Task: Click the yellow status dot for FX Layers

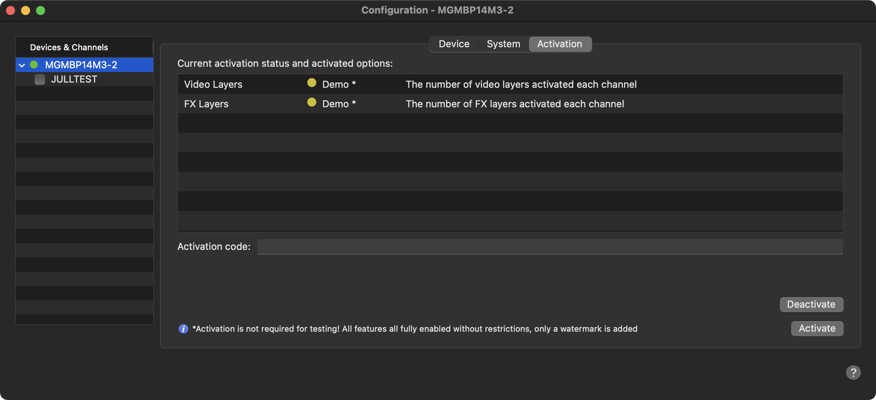Action: point(311,102)
